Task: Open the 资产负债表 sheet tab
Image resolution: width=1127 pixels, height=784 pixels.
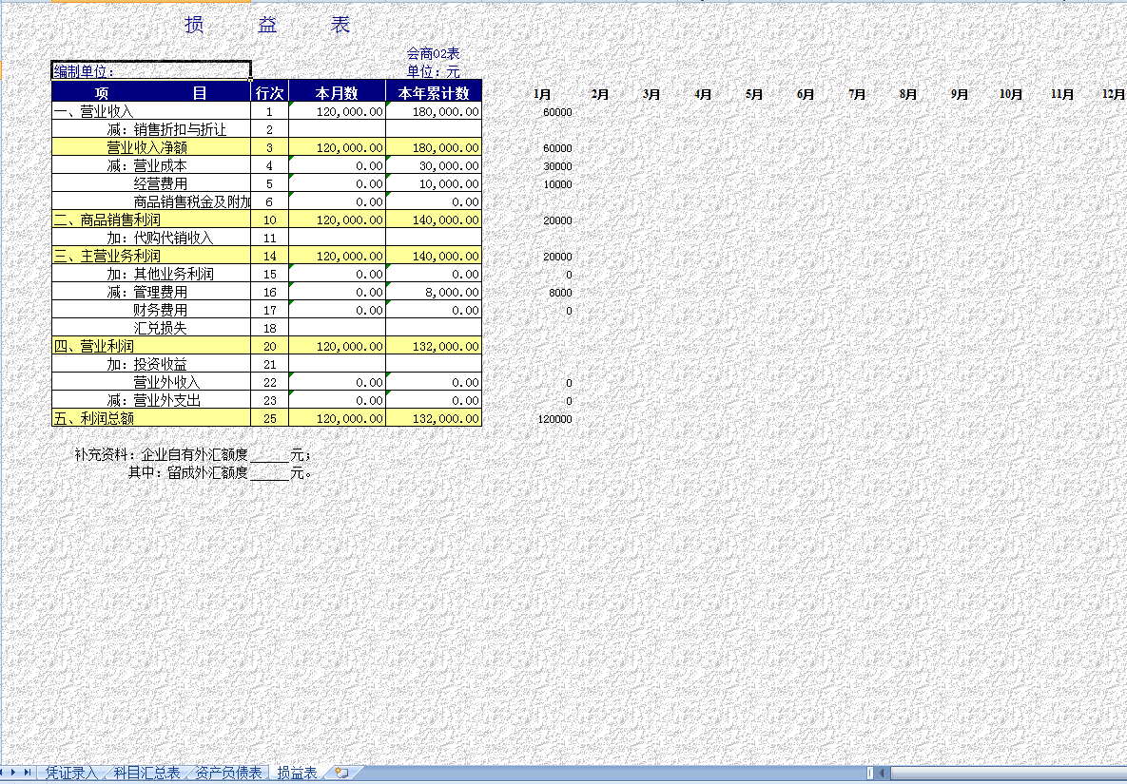Action: (x=228, y=773)
